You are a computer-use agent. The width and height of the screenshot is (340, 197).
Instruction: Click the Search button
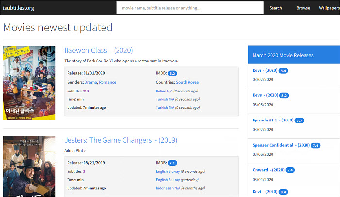pyautogui.click(x=275, y=8)
